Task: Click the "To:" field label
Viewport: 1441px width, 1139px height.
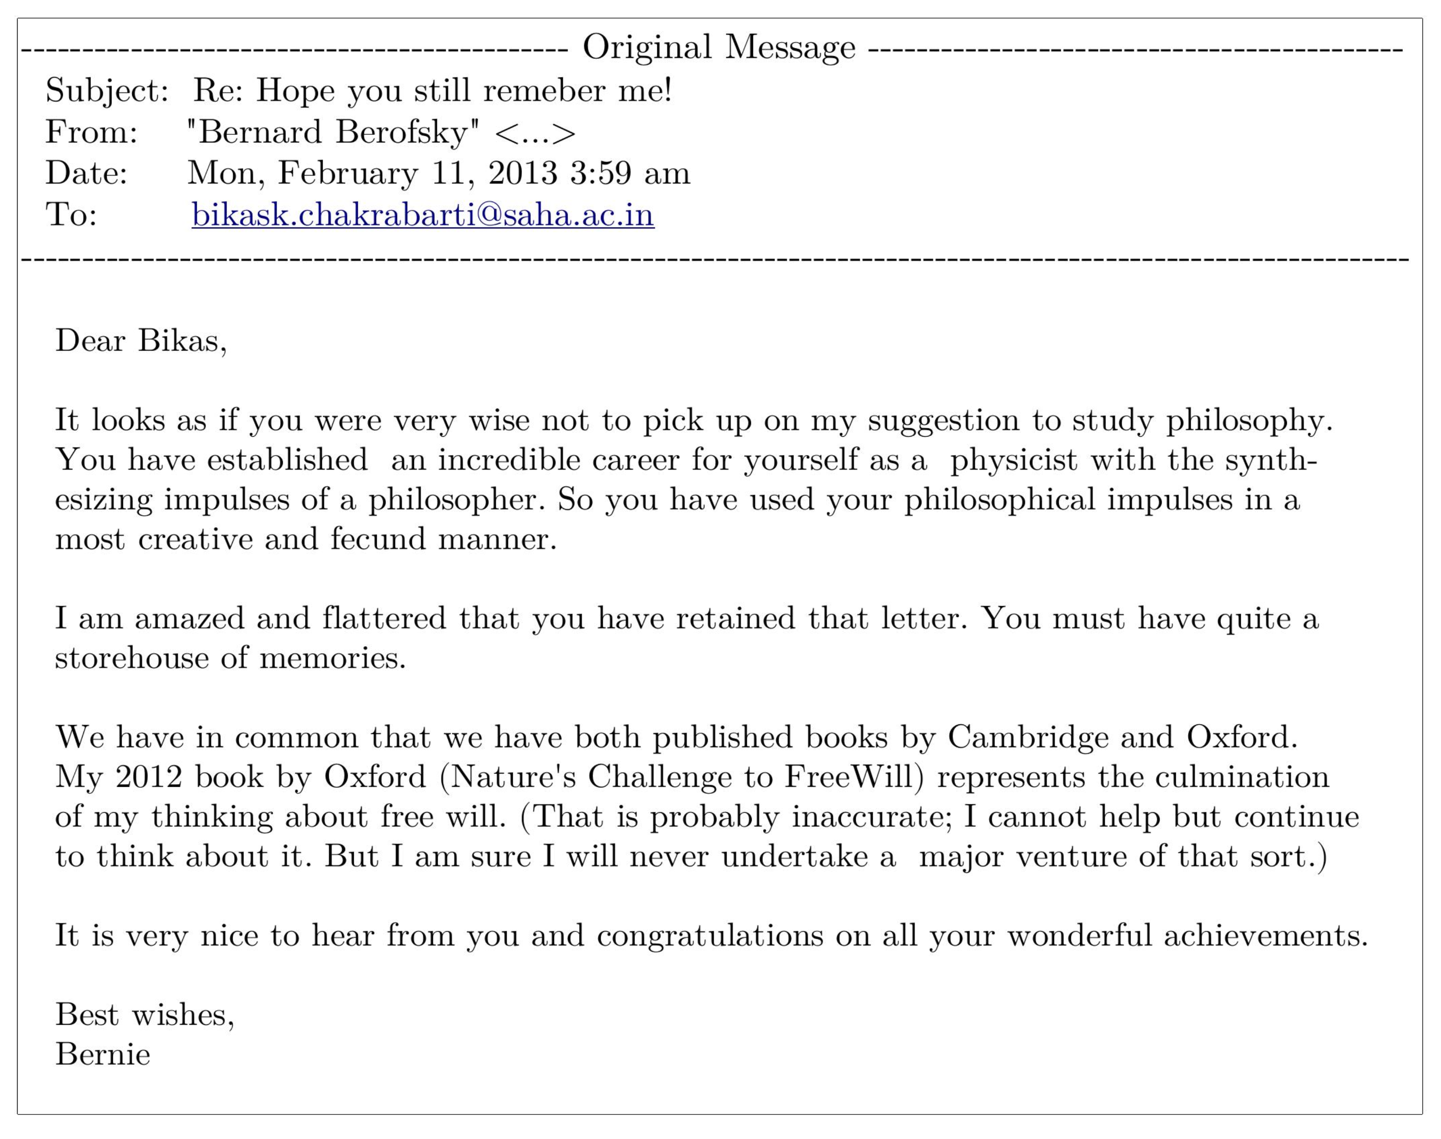Action: [71, 215]
